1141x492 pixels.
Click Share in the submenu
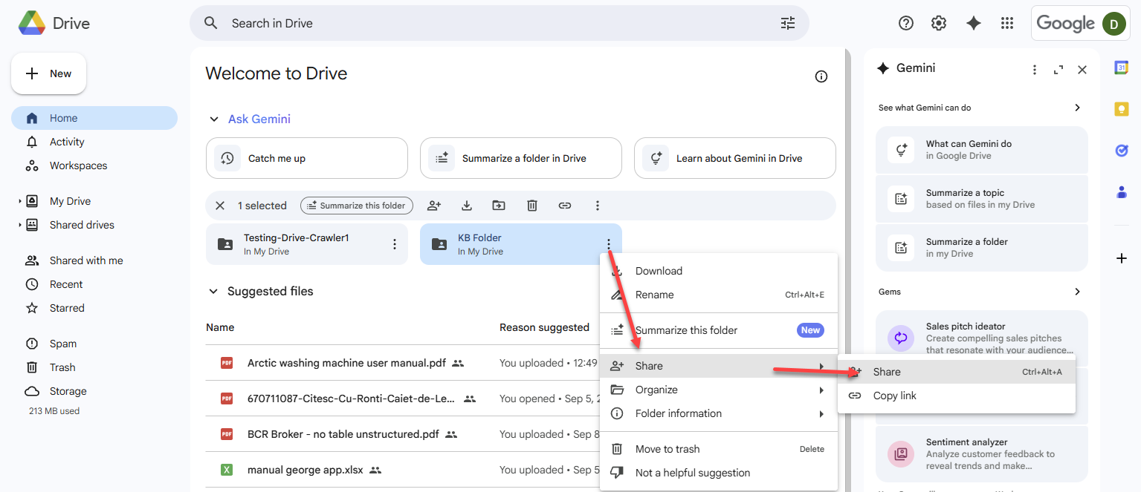point(957,372)
